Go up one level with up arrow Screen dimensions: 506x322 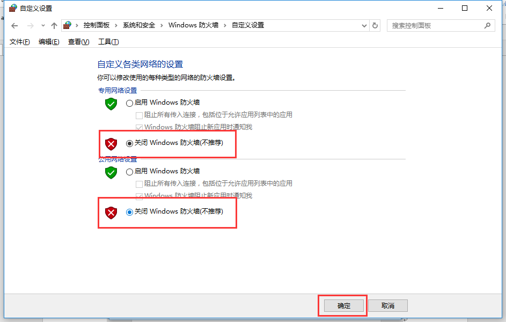click(x=54, y=26)
